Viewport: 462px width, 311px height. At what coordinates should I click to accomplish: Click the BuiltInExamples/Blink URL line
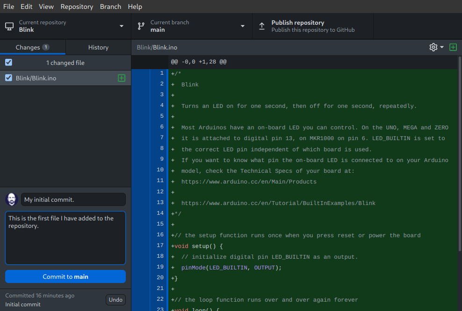pos(278,203)
